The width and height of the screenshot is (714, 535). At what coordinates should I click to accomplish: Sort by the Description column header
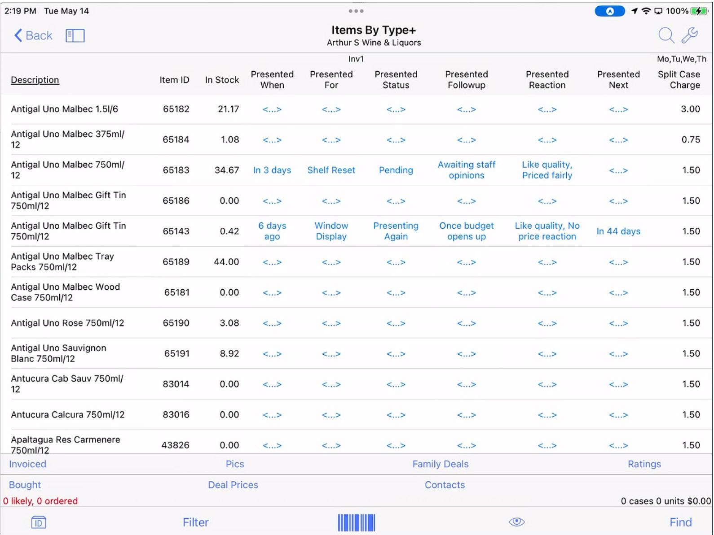coord(35,80)
